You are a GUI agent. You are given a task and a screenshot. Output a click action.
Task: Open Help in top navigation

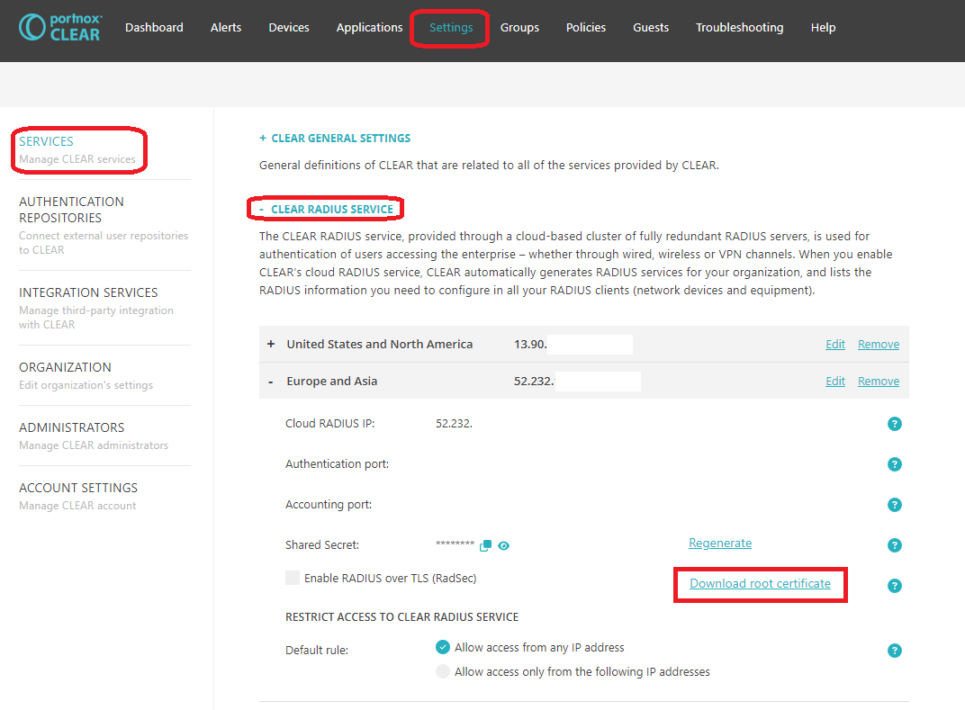823,28
